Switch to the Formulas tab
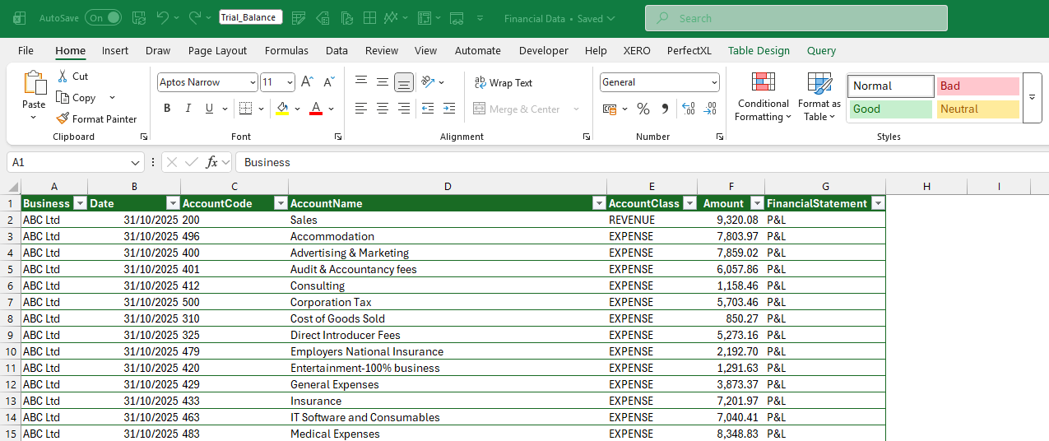The height and width of the screenshot is (441, 1049). click(286, 50)
